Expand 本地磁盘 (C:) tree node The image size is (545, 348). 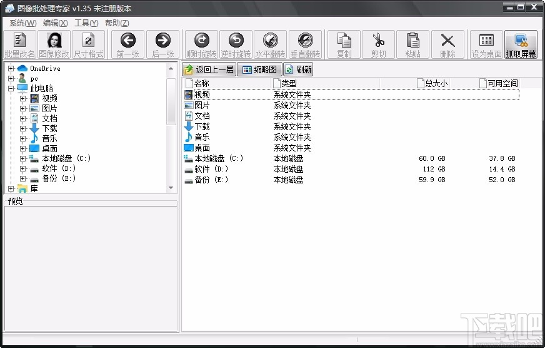[22, 159]
